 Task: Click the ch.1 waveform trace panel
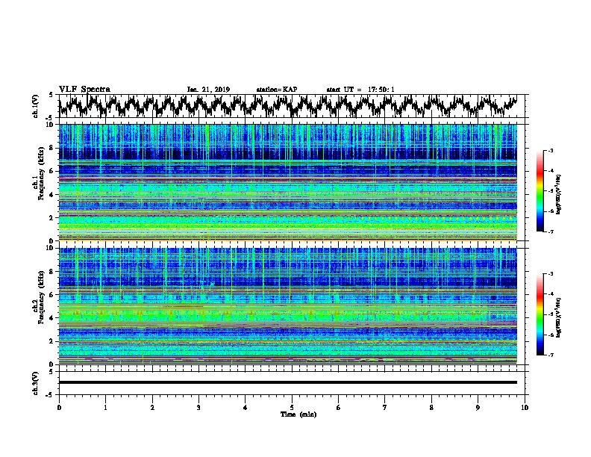tap(291, 106)
